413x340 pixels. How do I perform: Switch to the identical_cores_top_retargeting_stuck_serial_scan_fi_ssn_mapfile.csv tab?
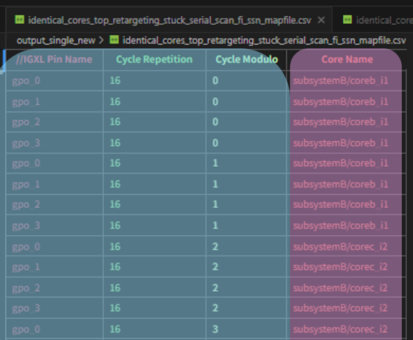point(170,20)
